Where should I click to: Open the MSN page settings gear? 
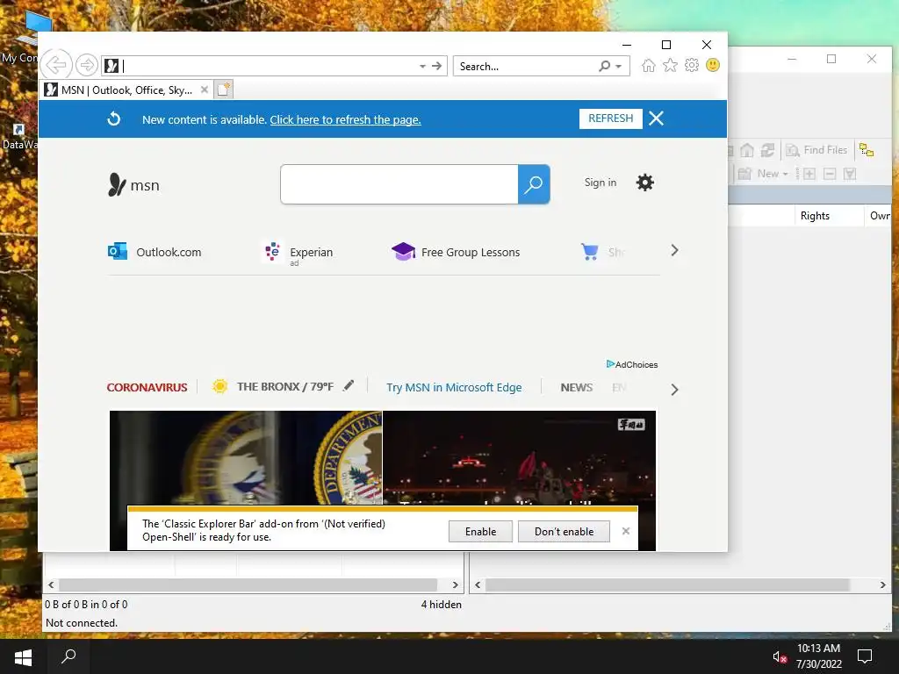[x=645, y=183]
